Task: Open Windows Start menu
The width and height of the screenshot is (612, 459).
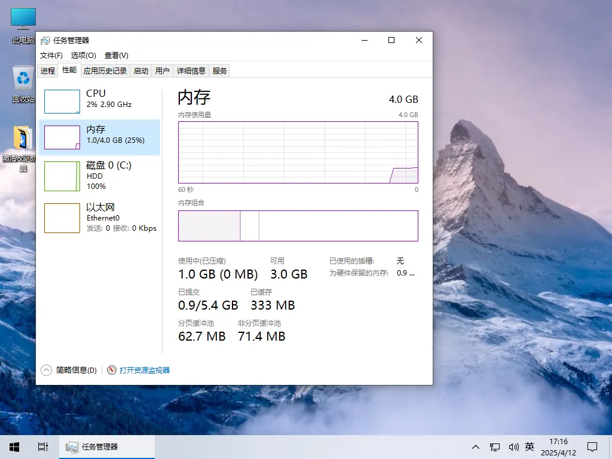Action: click(14, 446)
